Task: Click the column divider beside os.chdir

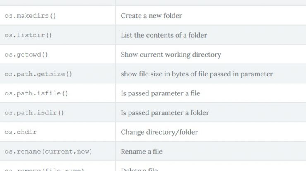Action: tap(115, 132)
